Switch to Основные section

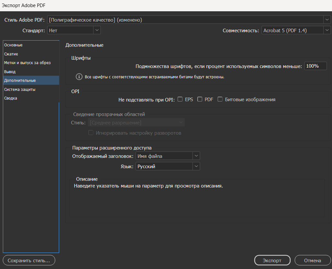(x=31, y=45)
